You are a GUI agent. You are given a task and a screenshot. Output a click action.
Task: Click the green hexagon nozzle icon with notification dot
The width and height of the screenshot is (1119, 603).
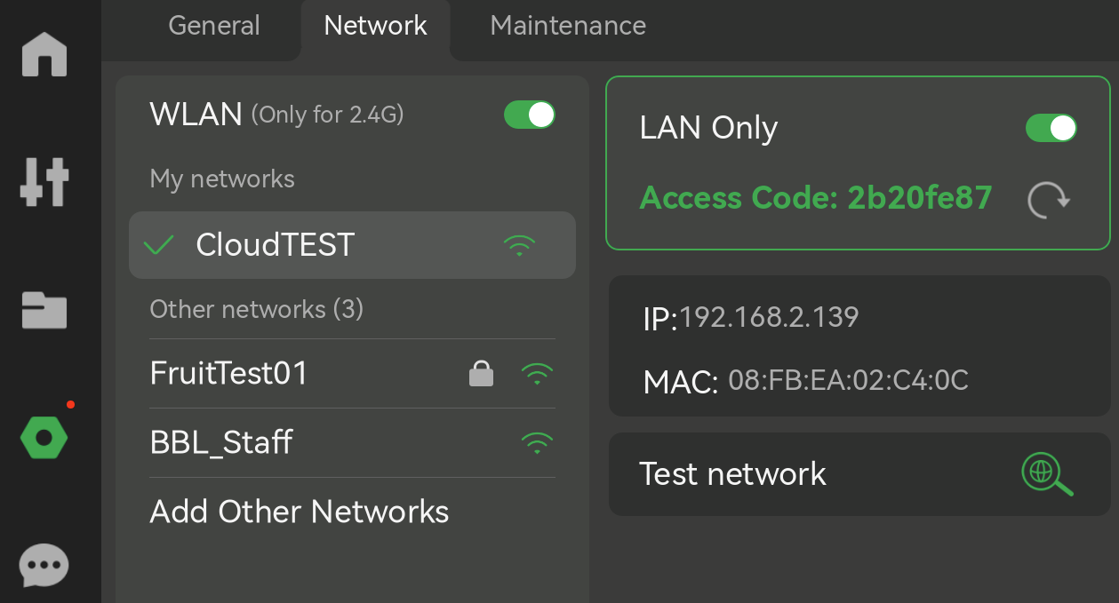point(42,437)
